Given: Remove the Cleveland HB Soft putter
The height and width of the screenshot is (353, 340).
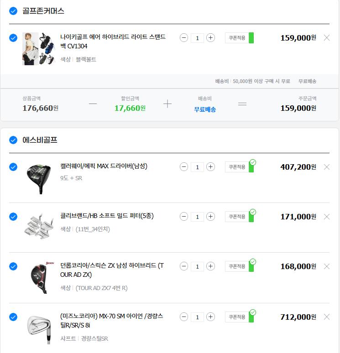Looking at the screenshot, I should [326, 217].
